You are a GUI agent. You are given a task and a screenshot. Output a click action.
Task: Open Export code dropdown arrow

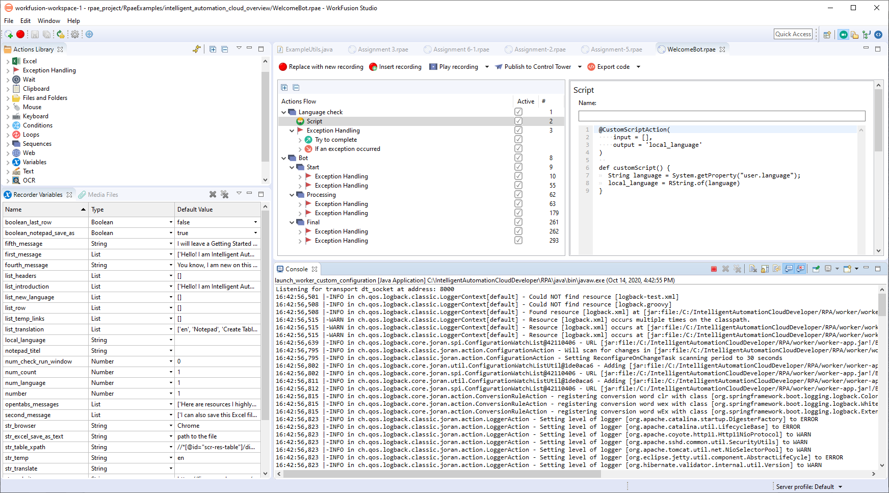pyautogui.click(x=638, y=67)
